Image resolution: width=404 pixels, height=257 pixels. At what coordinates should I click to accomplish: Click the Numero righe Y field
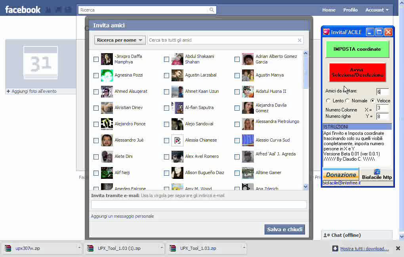(382, 116)
